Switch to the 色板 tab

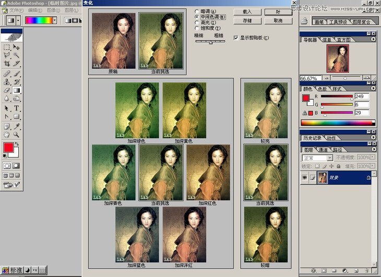[322, 89]
